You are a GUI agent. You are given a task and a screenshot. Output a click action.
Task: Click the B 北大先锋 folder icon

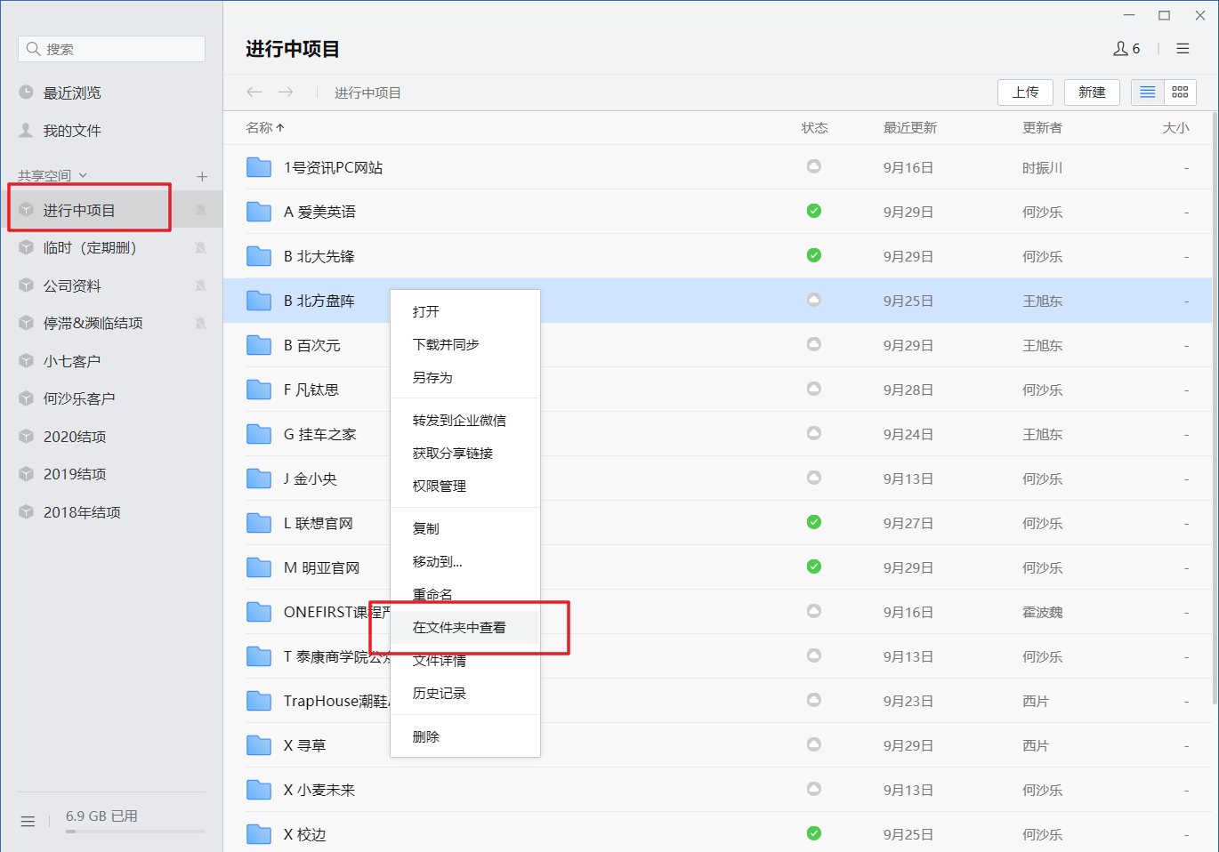[x=259, y=256]
